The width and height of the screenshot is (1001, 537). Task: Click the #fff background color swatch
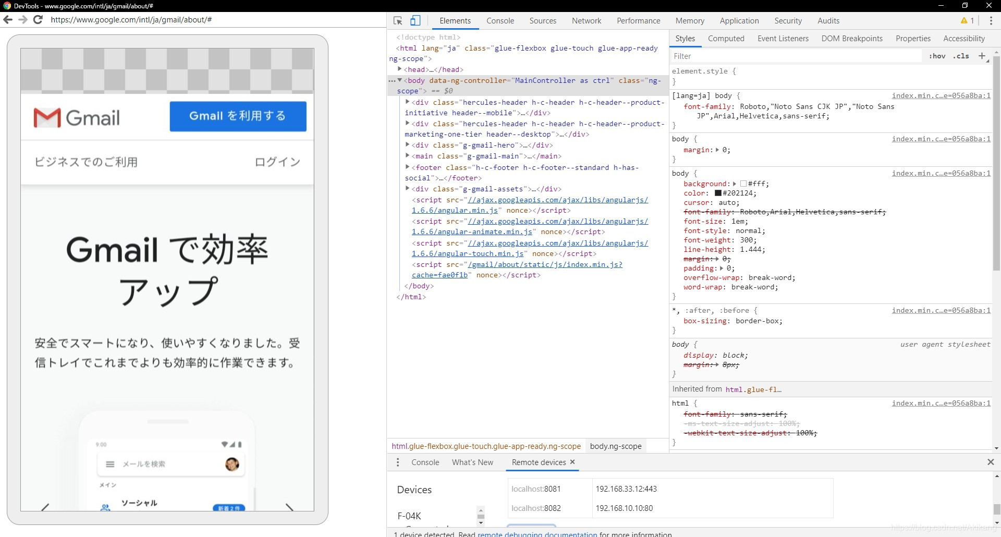743,184
